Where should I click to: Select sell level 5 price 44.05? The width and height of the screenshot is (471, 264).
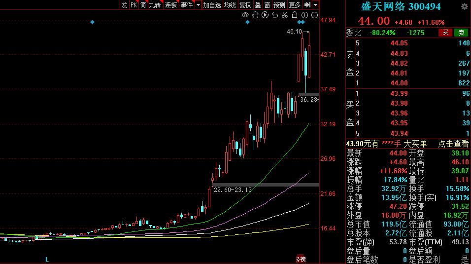(399, 43)
